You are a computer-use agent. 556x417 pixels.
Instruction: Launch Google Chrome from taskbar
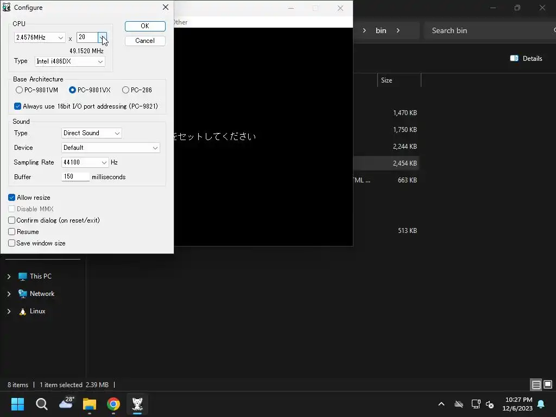(113, 404)
